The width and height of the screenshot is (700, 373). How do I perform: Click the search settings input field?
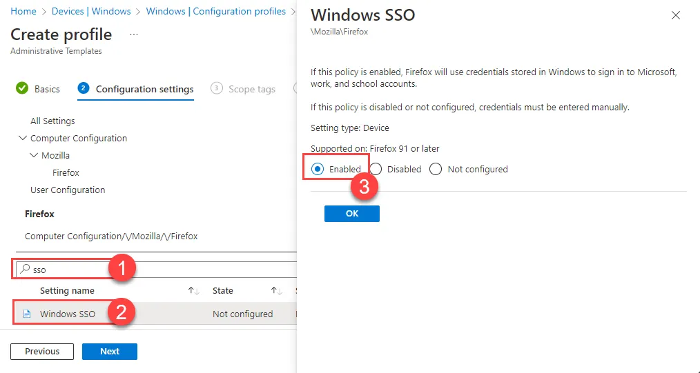coord(156,269)
